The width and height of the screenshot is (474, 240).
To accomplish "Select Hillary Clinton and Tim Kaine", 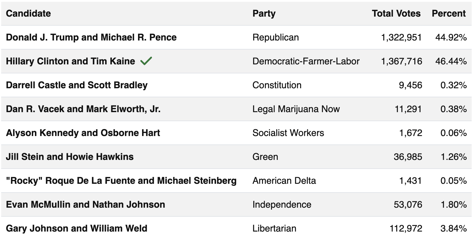I will 70,61.
